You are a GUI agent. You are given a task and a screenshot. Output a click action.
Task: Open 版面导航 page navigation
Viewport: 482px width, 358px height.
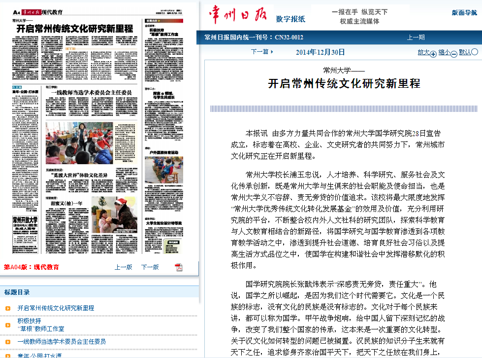point(464,13)
